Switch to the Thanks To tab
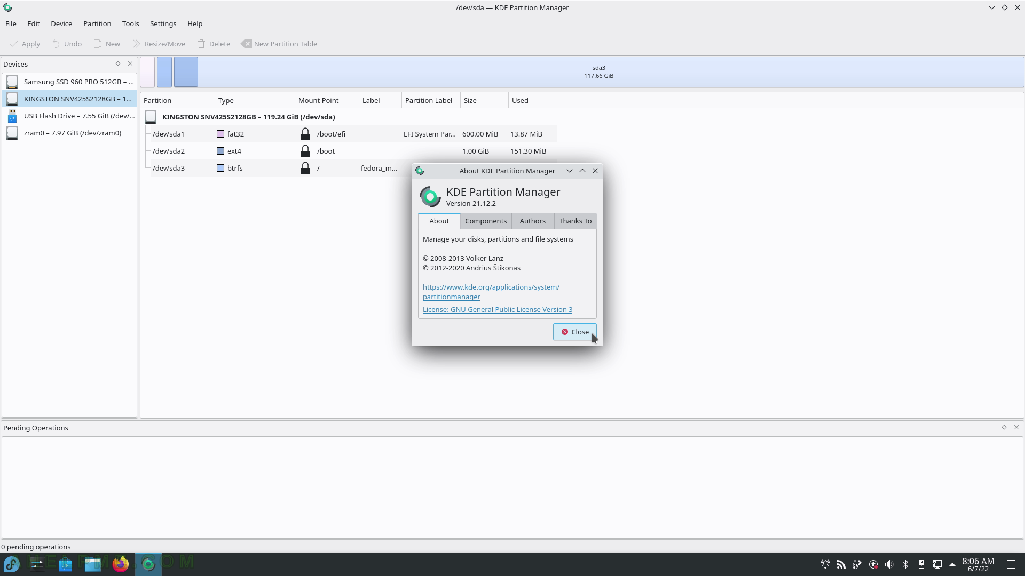Image resolution: width=1025 pixels, height=576 pixels. 575,221
